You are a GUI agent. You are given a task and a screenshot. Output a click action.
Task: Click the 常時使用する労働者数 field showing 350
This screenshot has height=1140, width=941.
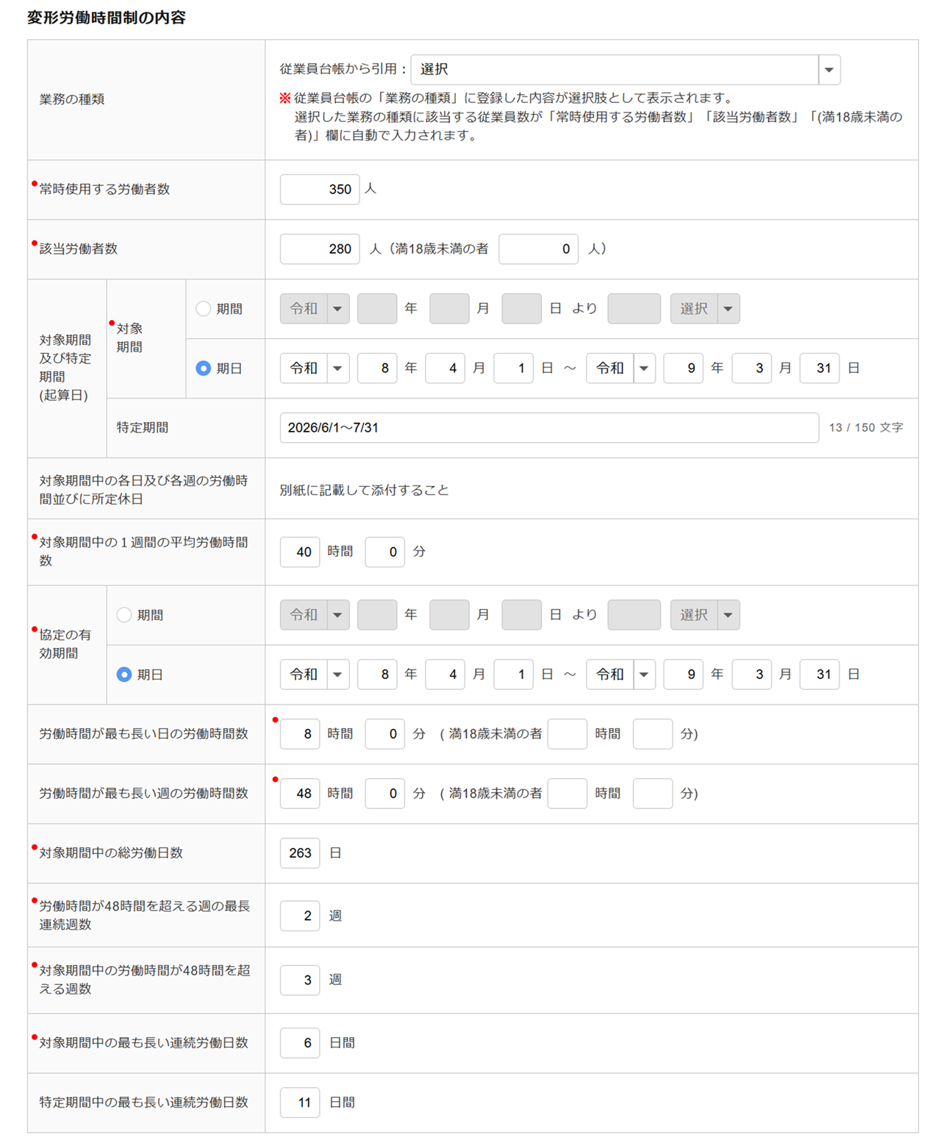pos(320,189)
